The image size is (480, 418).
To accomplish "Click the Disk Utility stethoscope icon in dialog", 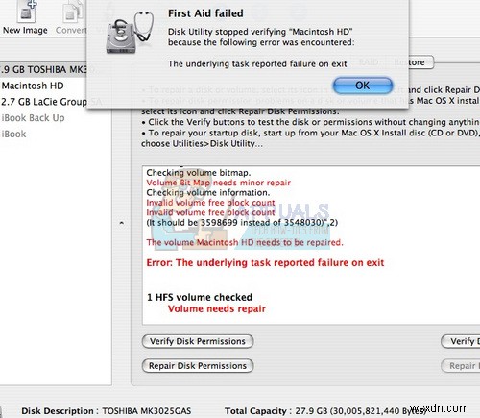I will click(x=130, y=32).
